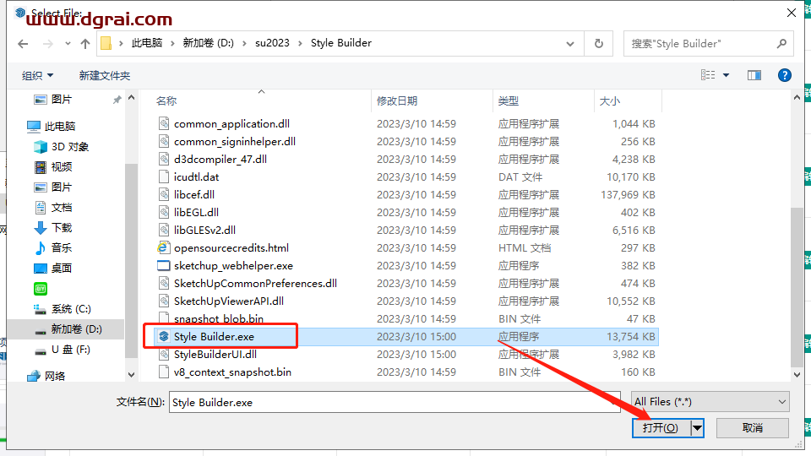Select the StyleBuilderUI.dll file
The image size is (811, 456).
coord(215,354)
